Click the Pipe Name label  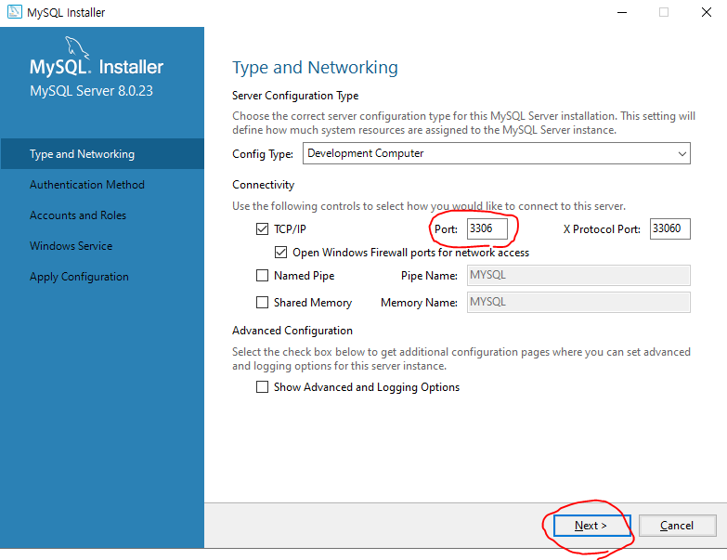(429, 276)
